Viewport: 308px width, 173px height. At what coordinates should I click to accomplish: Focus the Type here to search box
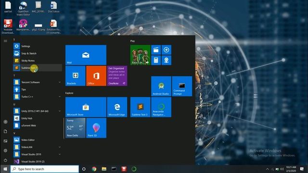(45, 169)
